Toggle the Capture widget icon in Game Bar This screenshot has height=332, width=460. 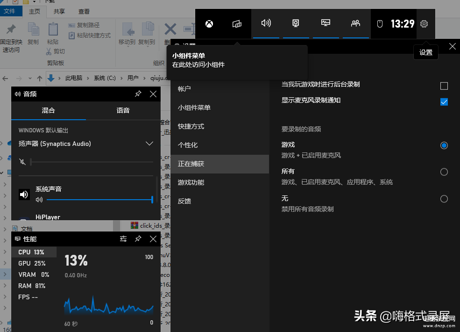click(296, 23)
